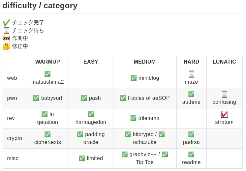This screenshot has width=246, height=171.
Task: Click the hourglass legend icon
Action: click(6, 31)
